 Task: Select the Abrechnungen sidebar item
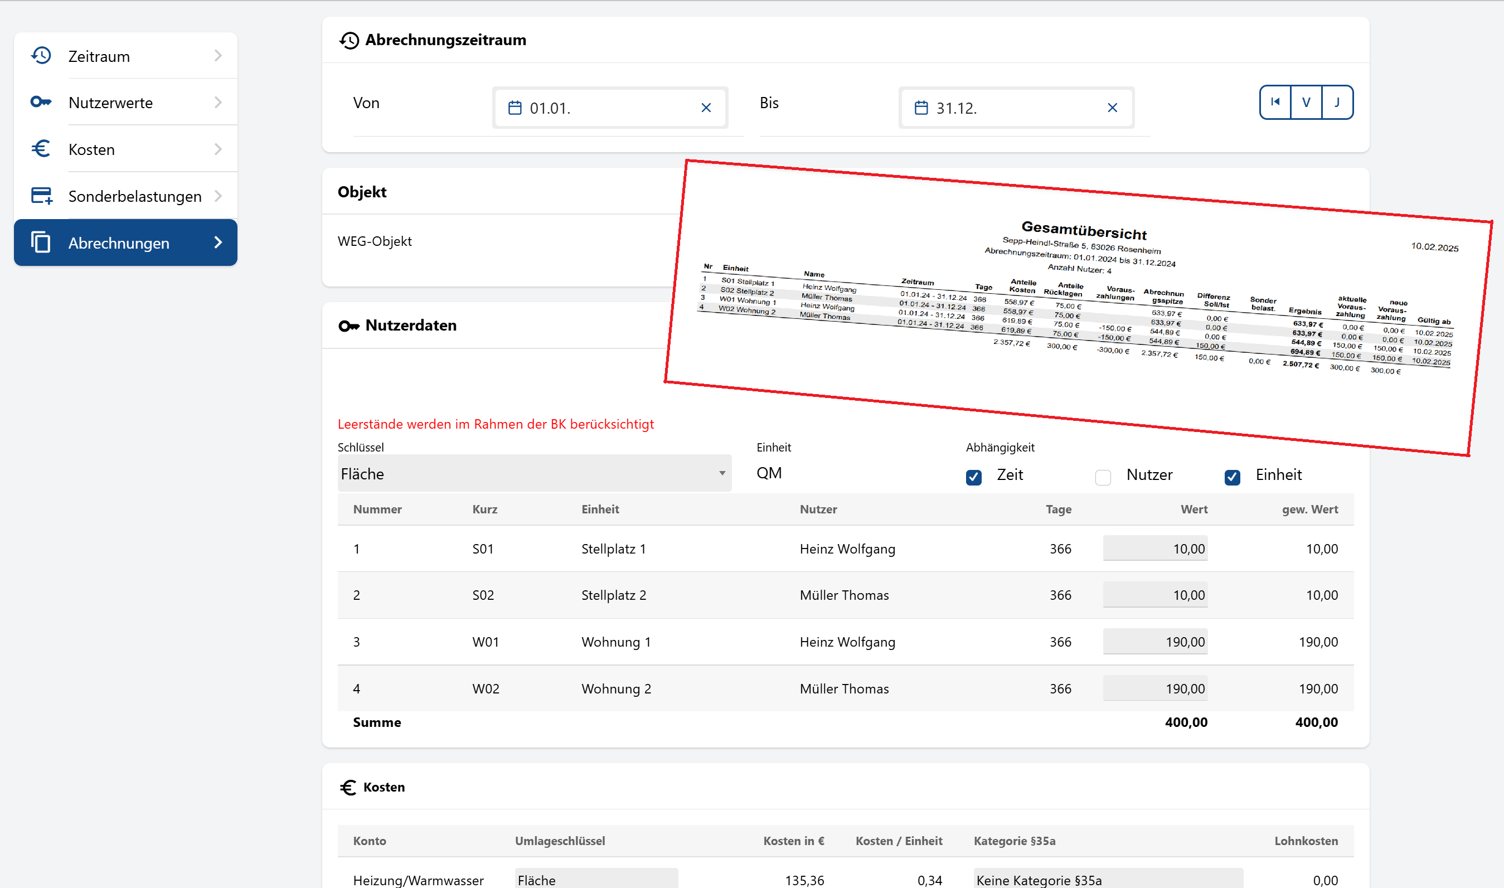tap(125, 242)
